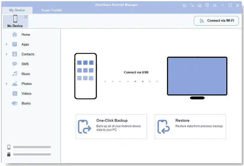Select Photos in the sidebar
The image size is (244, 166).
[26, 84]
